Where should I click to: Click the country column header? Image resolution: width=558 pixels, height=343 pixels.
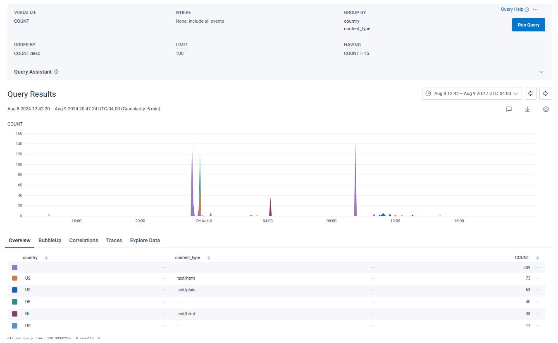tap(30, 258)
